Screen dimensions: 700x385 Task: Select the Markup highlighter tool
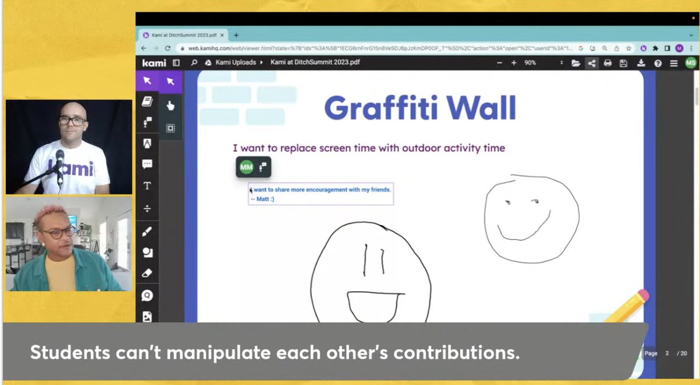147,143
